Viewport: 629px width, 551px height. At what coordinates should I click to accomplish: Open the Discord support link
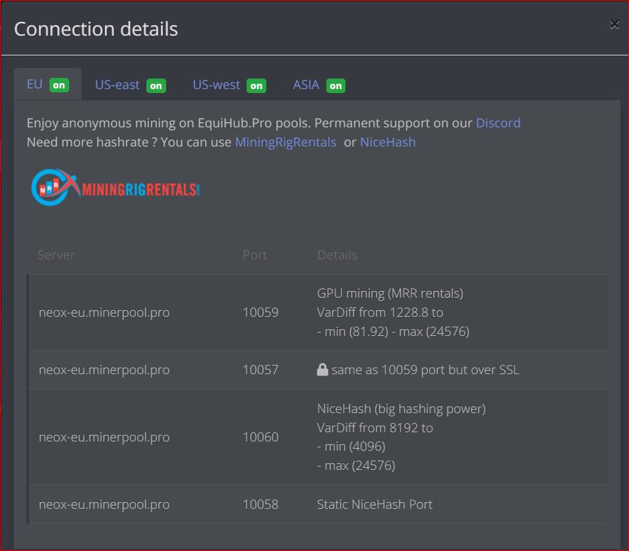tap(498, 123)
